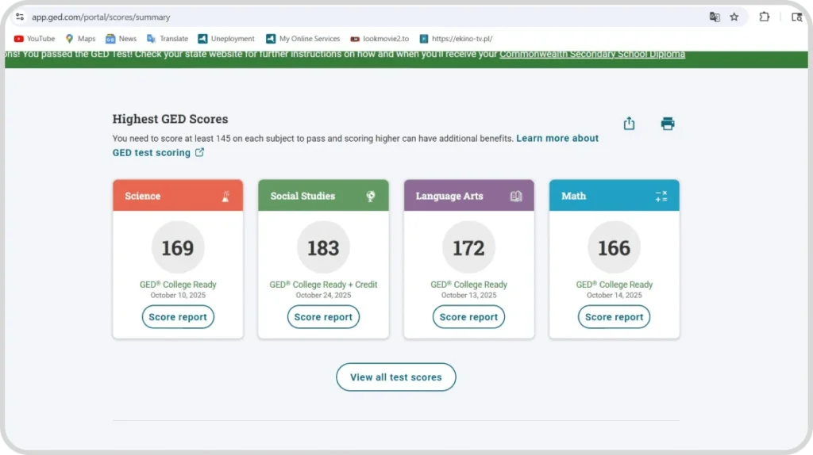This screenshot has width=813, height=455.
Task: Open the lookmovie2.to bookmark
Action: 380,39
